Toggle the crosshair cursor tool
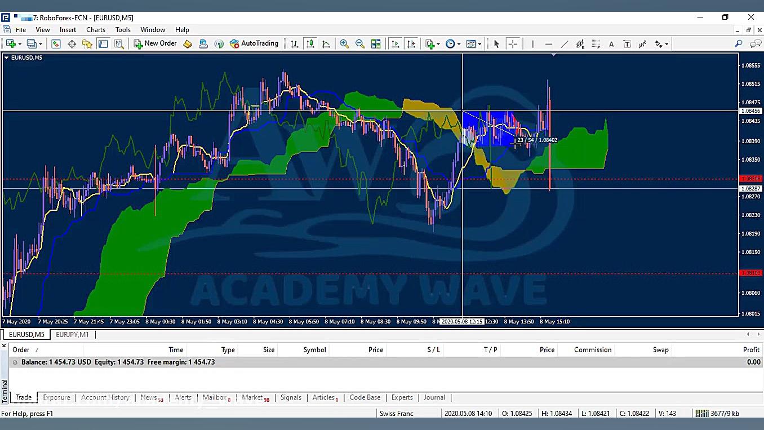 coord(513,44)
